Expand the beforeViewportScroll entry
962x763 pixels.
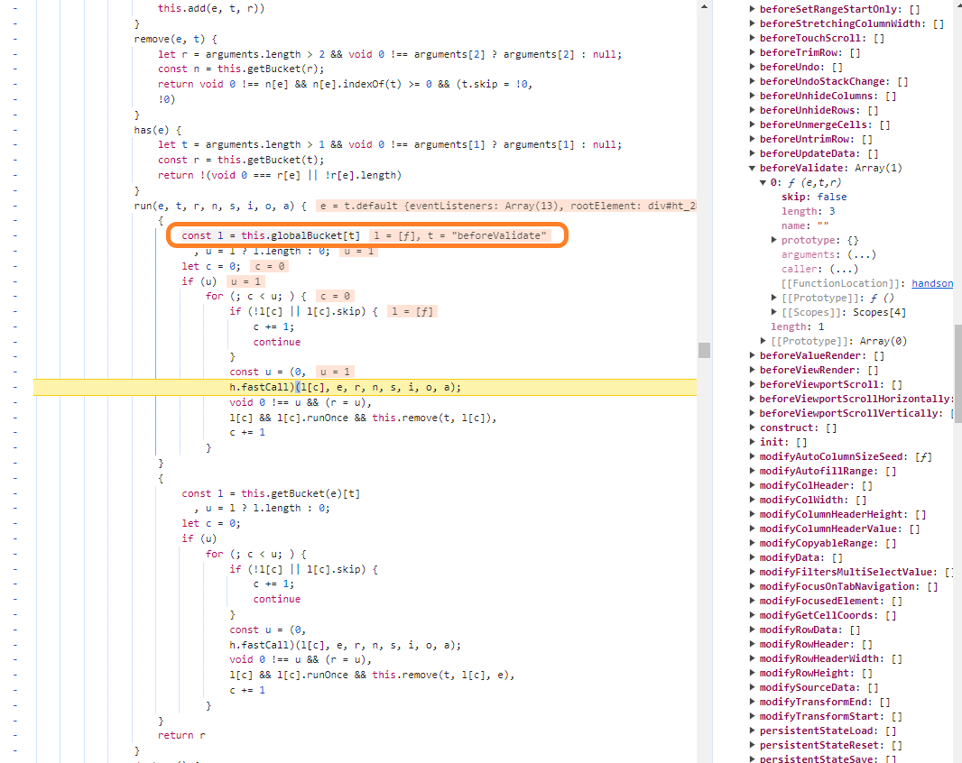pyautogui.click(x=752, y=384)
